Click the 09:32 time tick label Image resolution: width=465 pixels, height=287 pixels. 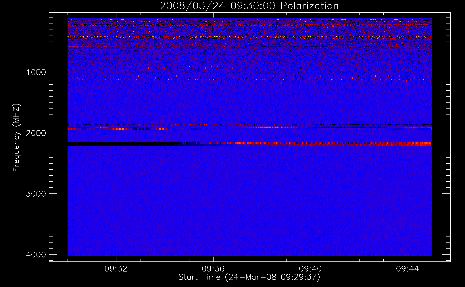116,269
